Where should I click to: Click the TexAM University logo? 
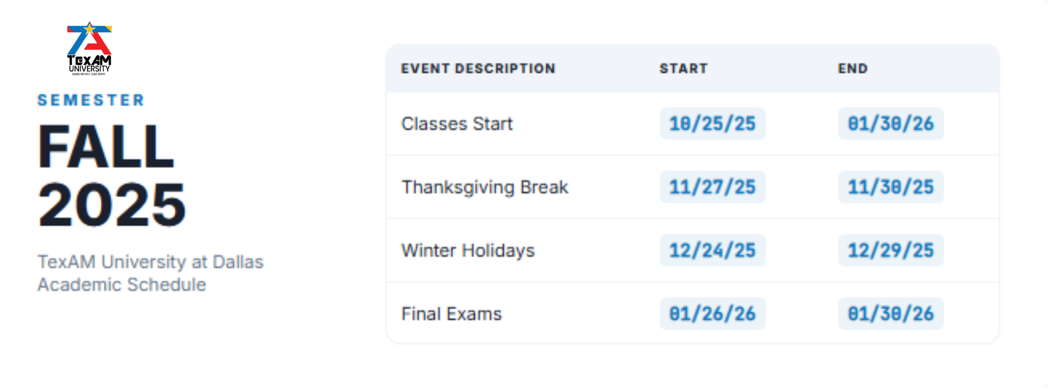[90, 49]
